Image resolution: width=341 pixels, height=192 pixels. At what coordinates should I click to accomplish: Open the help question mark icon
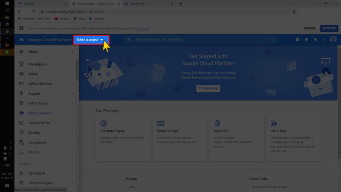pyautogui.click(x=306, y=40)
